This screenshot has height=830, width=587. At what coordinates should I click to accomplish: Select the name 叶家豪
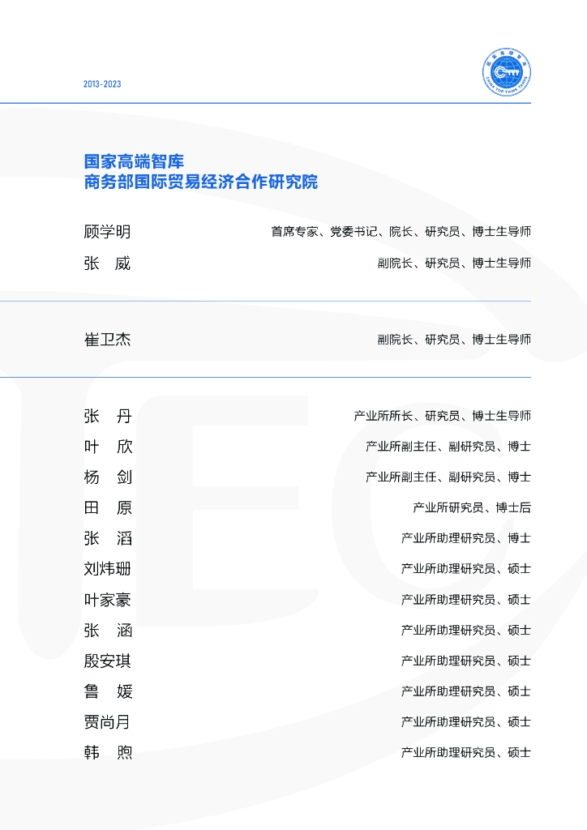(108, 600)
